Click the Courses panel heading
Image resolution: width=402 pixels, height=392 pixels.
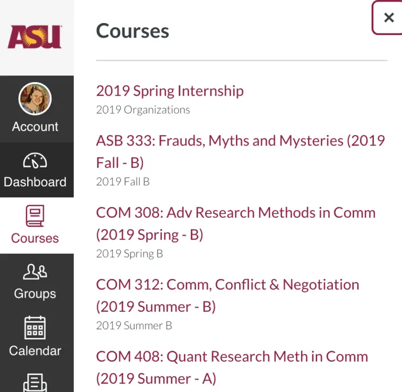click(132, 31)
